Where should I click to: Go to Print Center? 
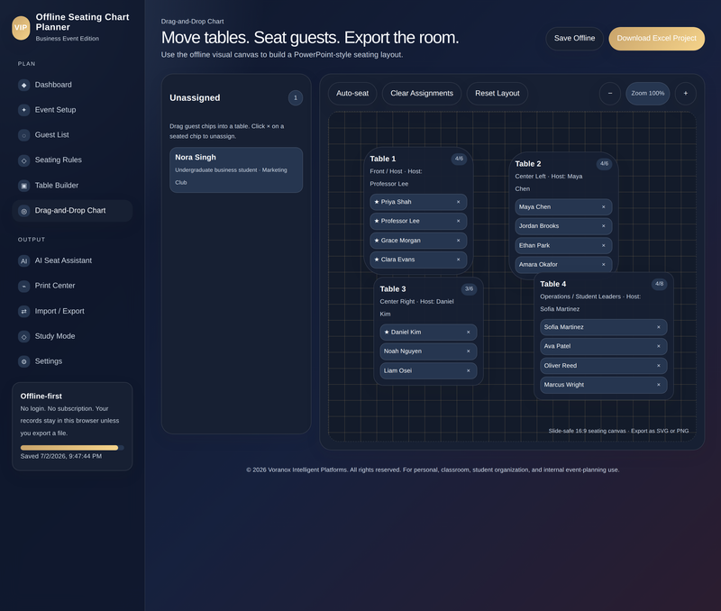72,286
